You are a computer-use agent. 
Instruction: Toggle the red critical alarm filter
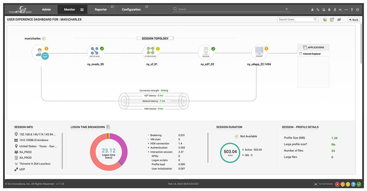(337, 184)
